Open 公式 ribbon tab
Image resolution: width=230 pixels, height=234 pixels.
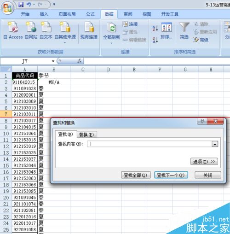(90, 14)
